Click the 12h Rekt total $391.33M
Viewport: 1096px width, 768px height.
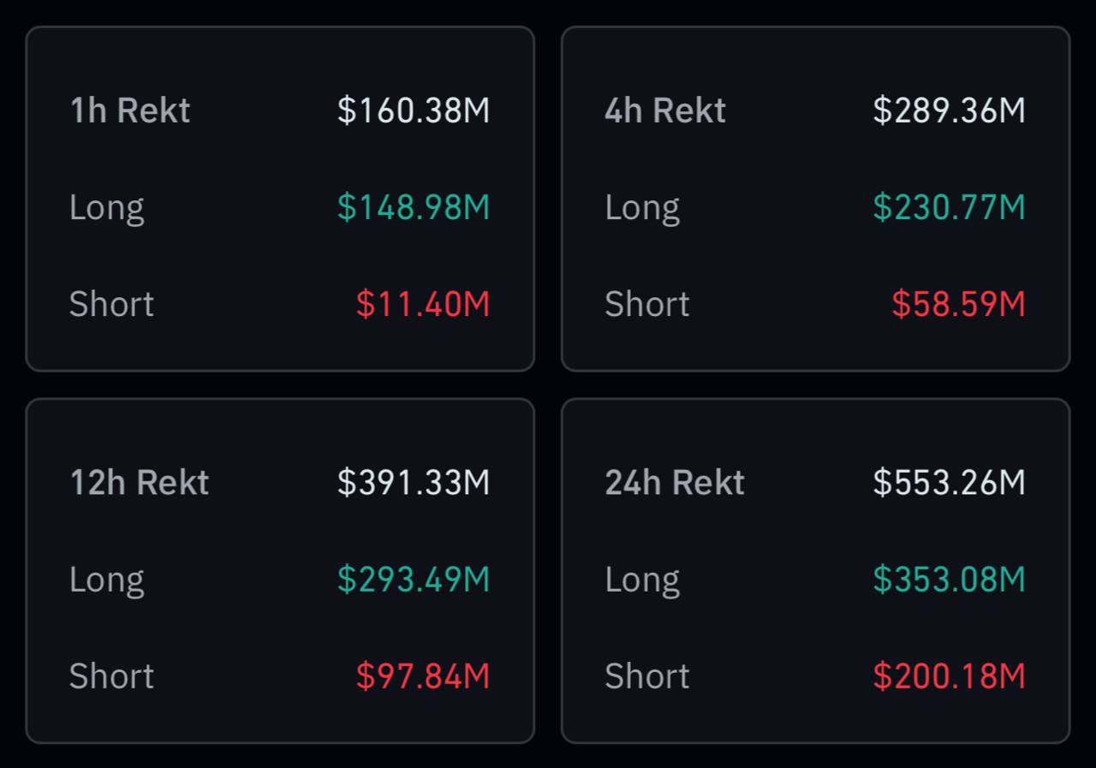coord(414,483)
